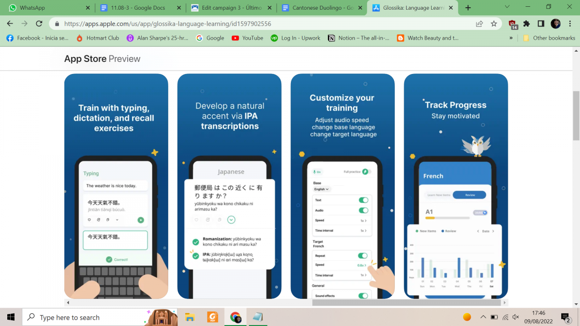The image size is (580, 326).
Task: Show hidden system tray icons
Action: [x=483, y=317]
